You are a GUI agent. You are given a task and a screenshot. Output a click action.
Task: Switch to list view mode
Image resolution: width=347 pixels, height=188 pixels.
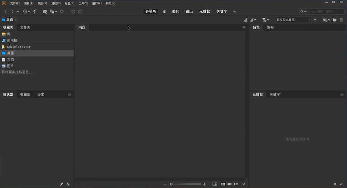pyautogui.click(x=236, y=184)
